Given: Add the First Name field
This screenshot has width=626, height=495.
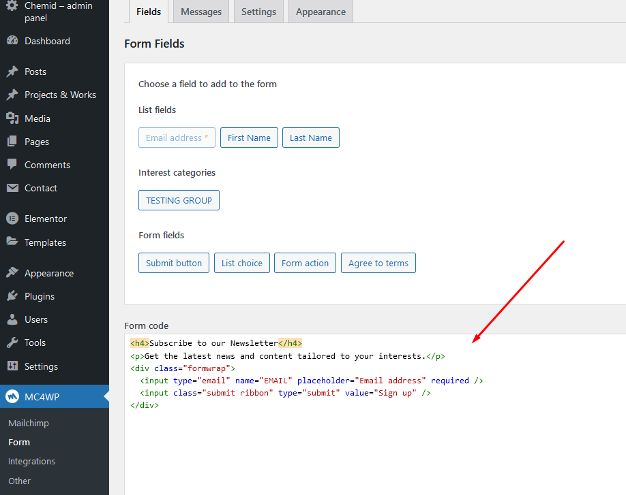Looking at the screenshot, I should [x=249, y=138].
